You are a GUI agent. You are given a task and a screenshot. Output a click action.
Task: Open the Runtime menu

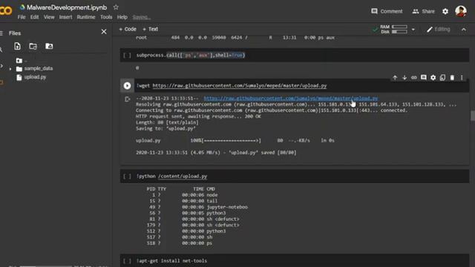tap(86, 17)
